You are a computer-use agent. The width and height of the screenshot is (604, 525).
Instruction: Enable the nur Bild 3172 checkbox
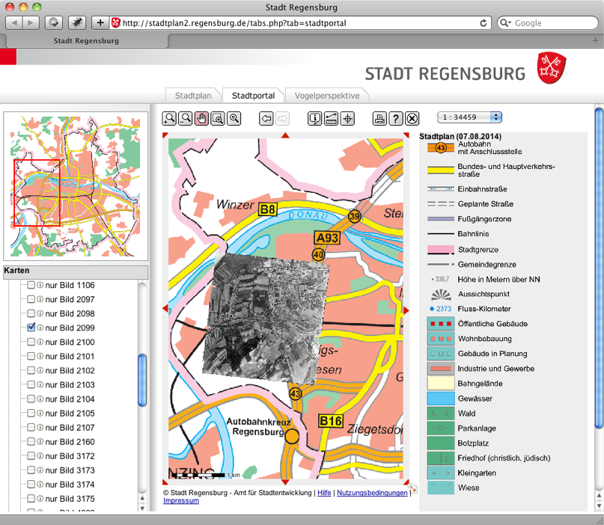pyautogui.click(x=31, y=455)
